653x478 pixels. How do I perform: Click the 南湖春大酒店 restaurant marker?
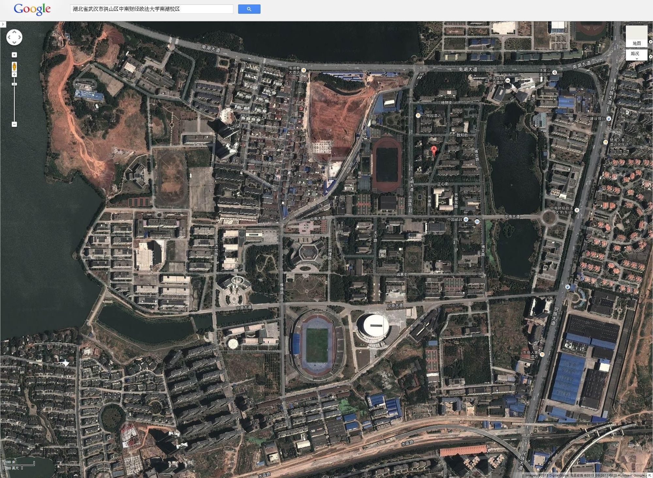304,70
